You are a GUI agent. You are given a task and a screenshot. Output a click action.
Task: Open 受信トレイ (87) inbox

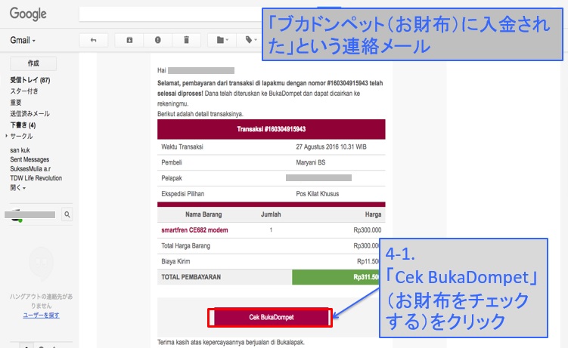point(30,80)
